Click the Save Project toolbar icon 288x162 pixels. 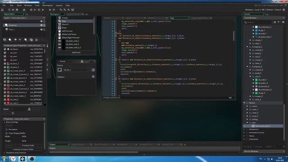click(x=17, y=10)
